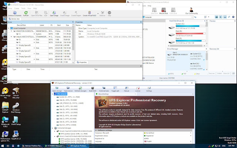Click Toggle split in UFS Explorer toolbar
This screenshot has width=237, height=148.
(115, 89)
